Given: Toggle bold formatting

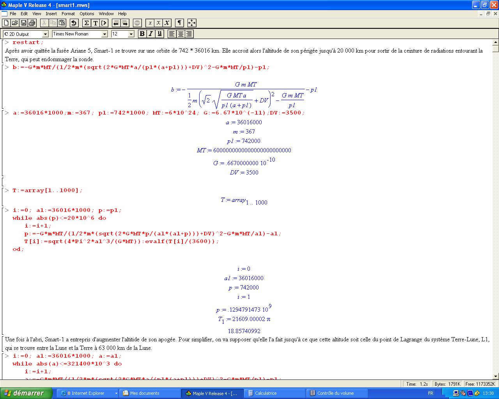Looking at the screenshot, I should pos(142,34).
